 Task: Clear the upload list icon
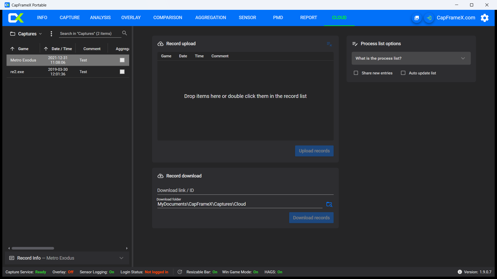(x=329, y=44)
